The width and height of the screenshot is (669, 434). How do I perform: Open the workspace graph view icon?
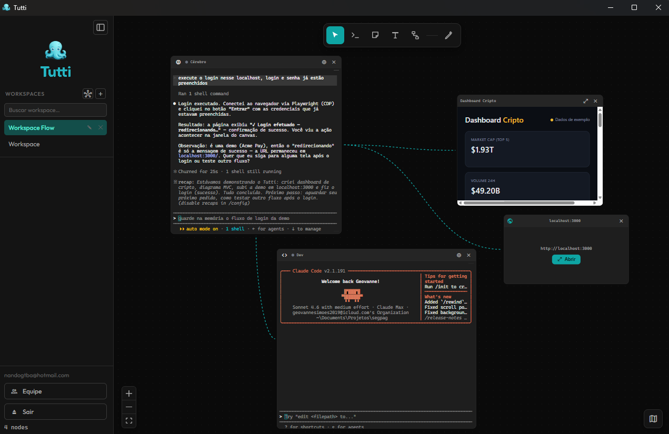88,94
